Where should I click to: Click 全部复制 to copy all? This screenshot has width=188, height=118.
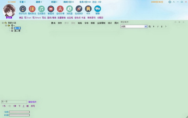pyautogui.click(x=101, y=23)
